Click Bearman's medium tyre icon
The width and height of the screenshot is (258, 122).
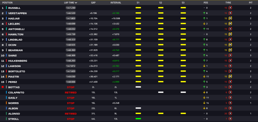[x=230, y=50]
